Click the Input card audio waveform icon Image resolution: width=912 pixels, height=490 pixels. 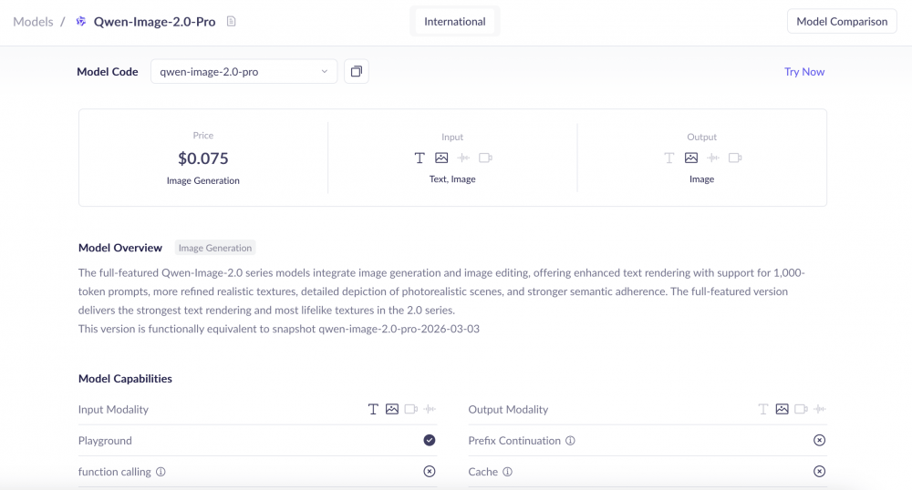tap(463, 158)
